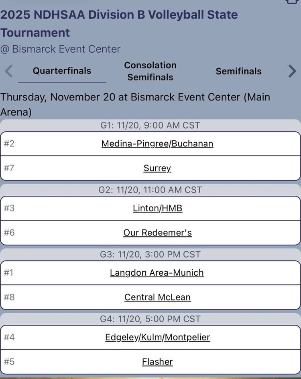Click the @ Bismarck Event Center venue text
The image size is (301, 379).
(60, 49)
